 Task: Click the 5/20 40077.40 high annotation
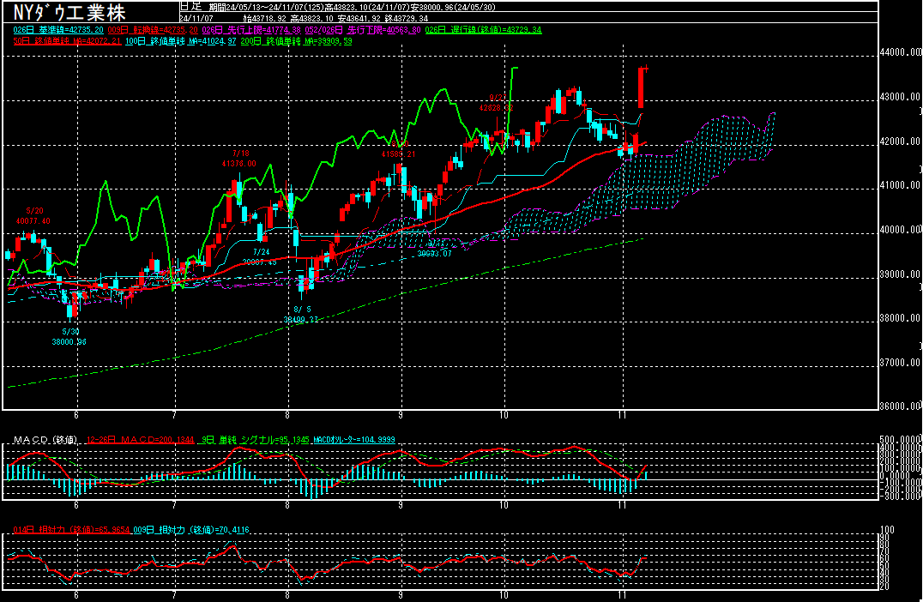click(x=33, y=216)
